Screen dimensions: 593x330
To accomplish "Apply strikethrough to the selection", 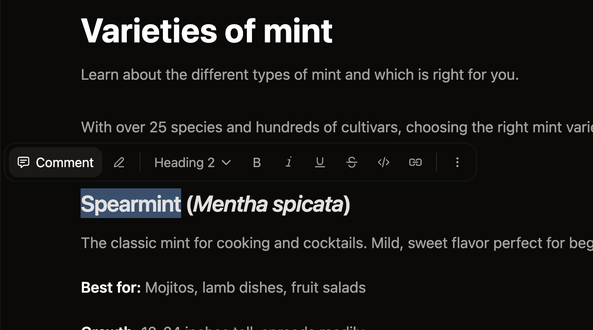I will point(352,162).
